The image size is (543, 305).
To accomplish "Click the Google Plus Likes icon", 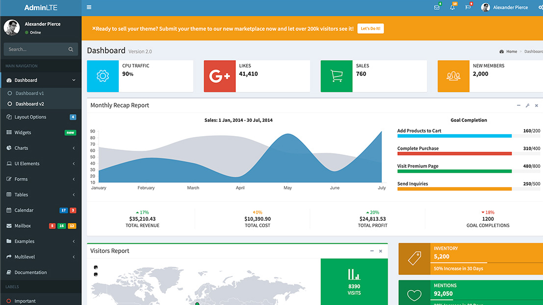I will (x=220, y=76).
